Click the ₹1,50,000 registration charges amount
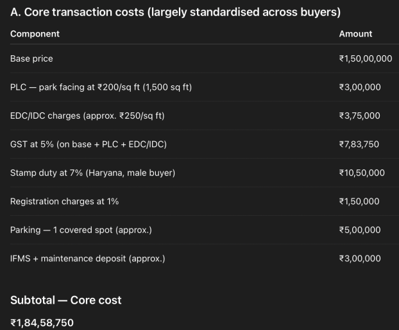The width and height of the screenshot is (399, 330). pos(359,202)
